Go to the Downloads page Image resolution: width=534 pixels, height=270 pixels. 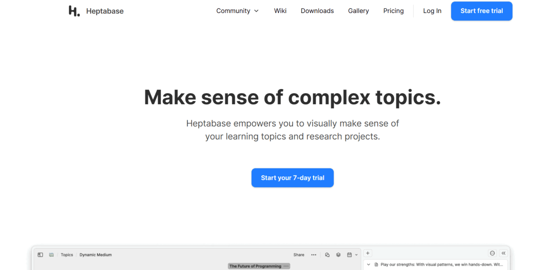pos(317,11)
